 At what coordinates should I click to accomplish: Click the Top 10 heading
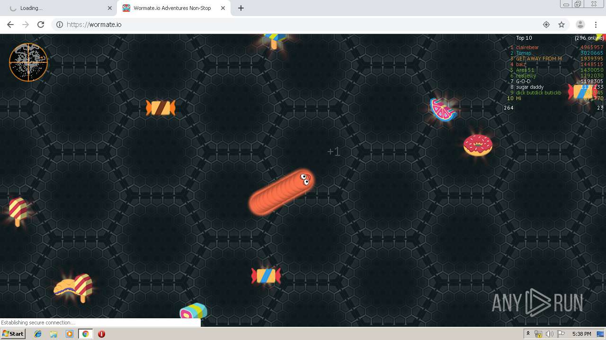point(524,38)
